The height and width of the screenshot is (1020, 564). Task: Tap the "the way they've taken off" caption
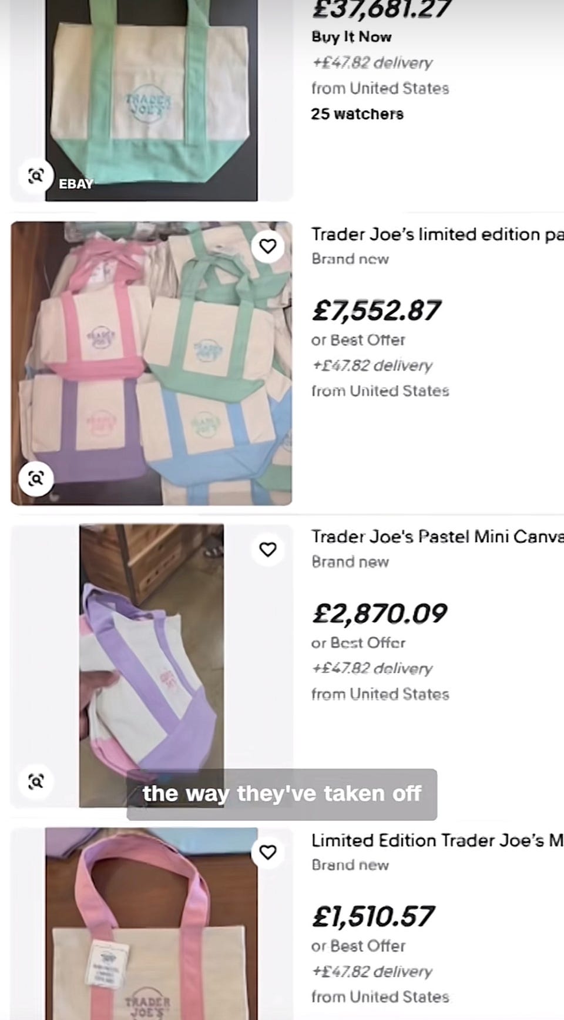coord(282,794)
